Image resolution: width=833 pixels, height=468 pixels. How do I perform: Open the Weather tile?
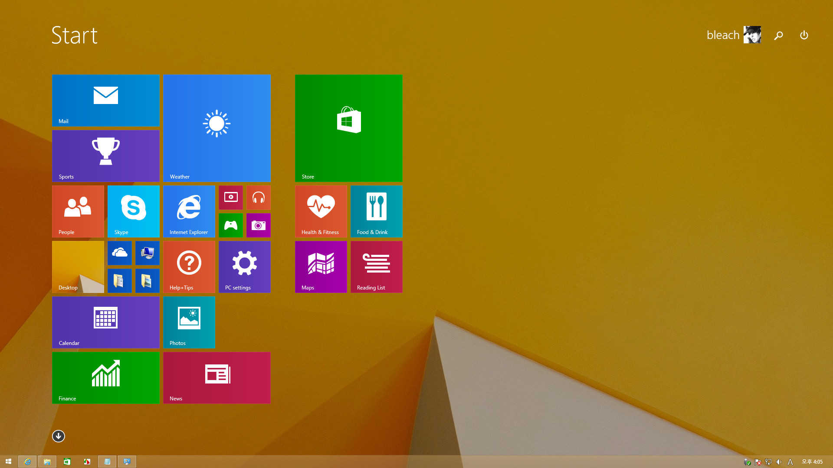pyautogui.click(x=217, y=128)
